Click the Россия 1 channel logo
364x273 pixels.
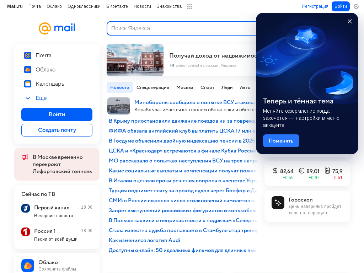[26, 232]
